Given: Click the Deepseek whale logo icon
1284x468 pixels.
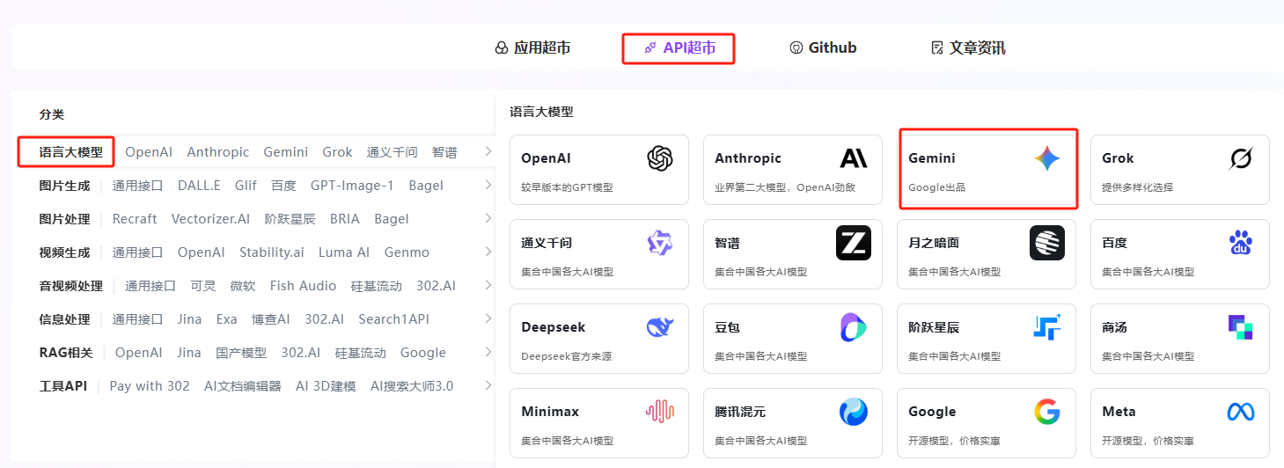Looking at the screenshot, I should (x=660, y=327).
